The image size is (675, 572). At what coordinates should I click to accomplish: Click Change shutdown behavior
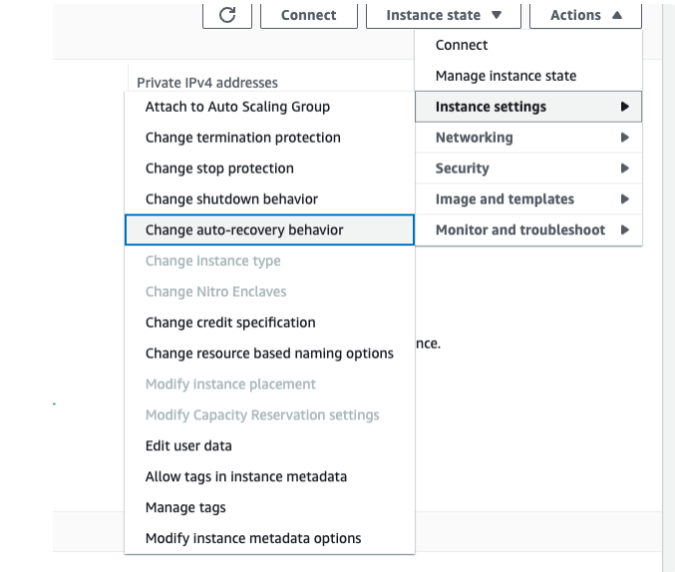(x=231, y=199)
